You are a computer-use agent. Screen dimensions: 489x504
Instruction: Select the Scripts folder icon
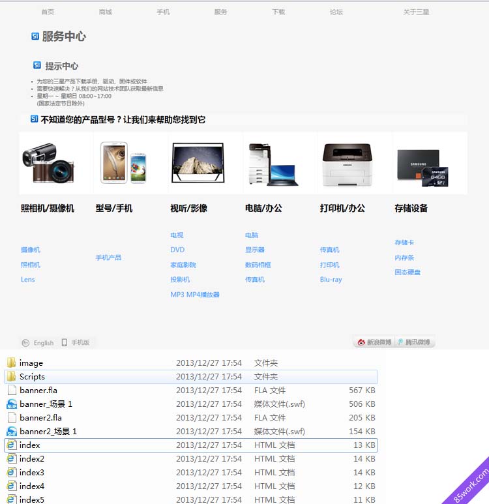[x=11, y=376]
